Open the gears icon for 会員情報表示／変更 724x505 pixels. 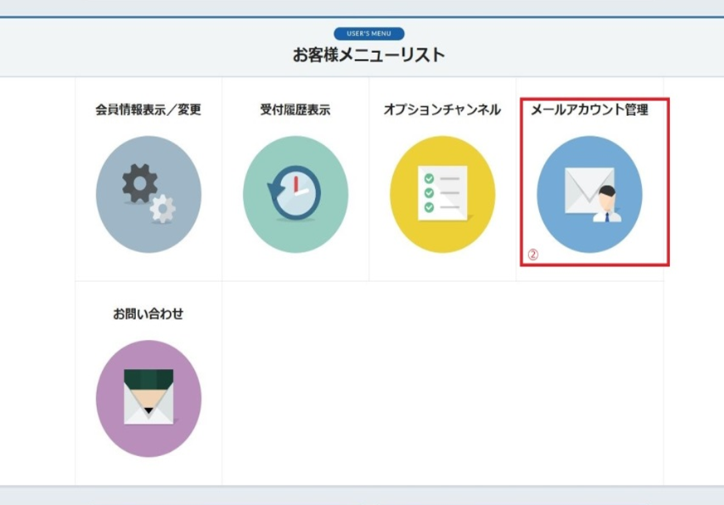(x=148, y=194)
